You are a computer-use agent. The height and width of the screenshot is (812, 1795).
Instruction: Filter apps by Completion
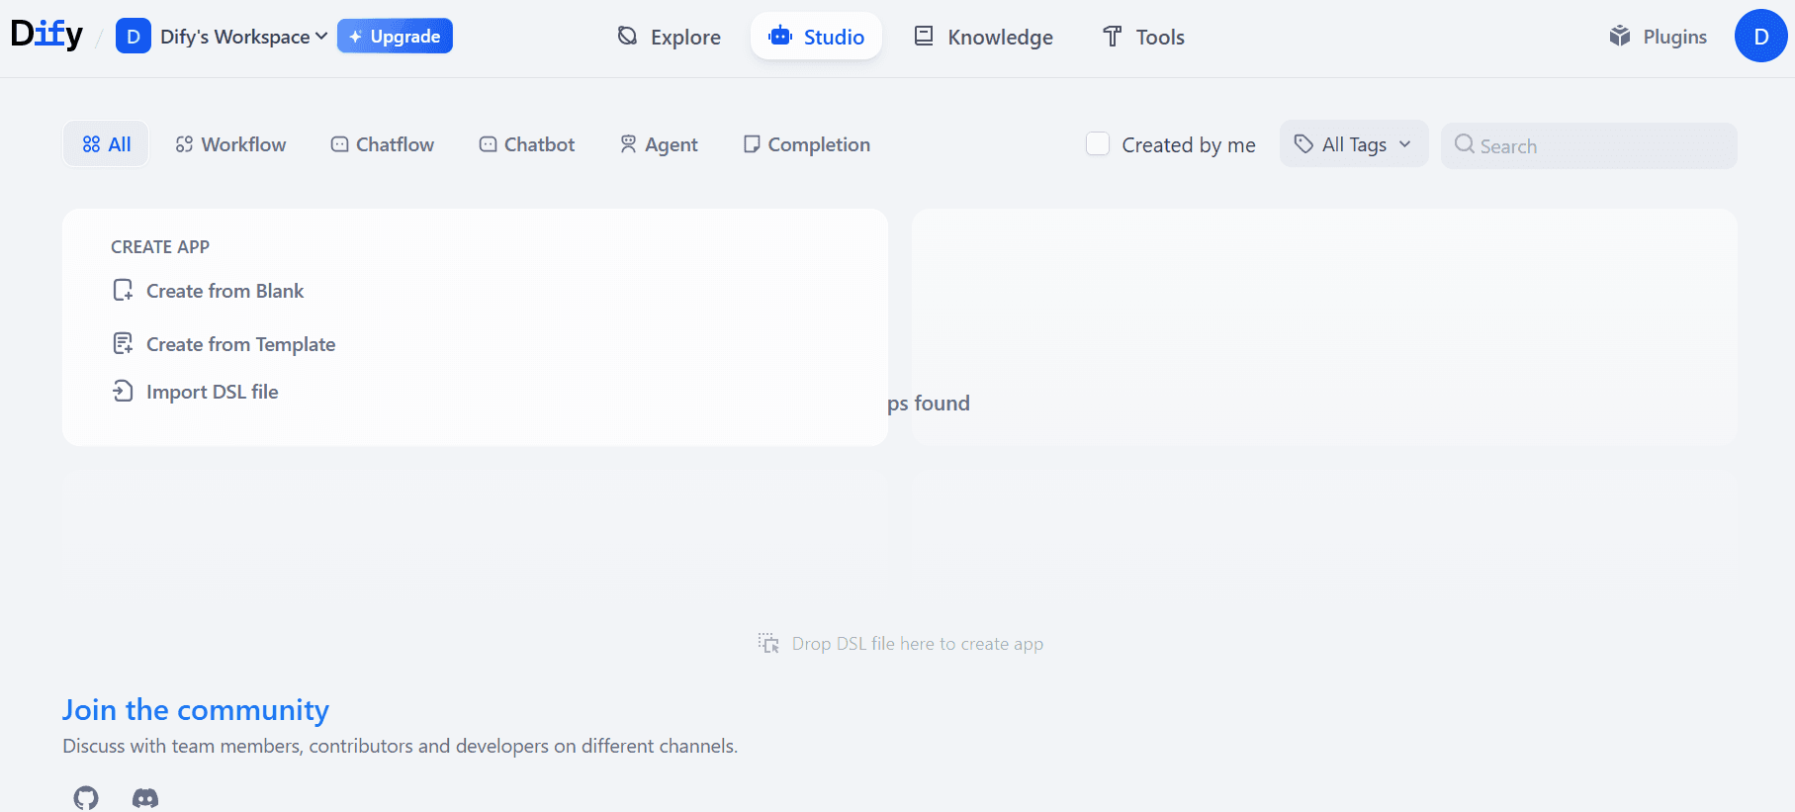806,144
